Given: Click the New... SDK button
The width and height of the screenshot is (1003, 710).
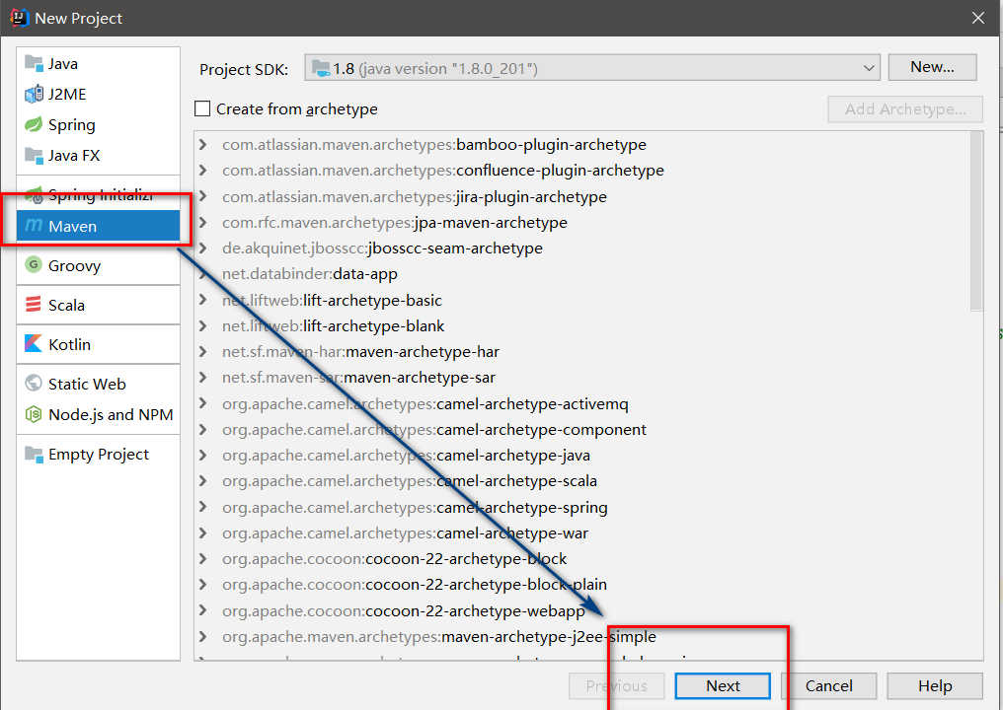Looking at the screenshot, I should [x=932, y=67].
